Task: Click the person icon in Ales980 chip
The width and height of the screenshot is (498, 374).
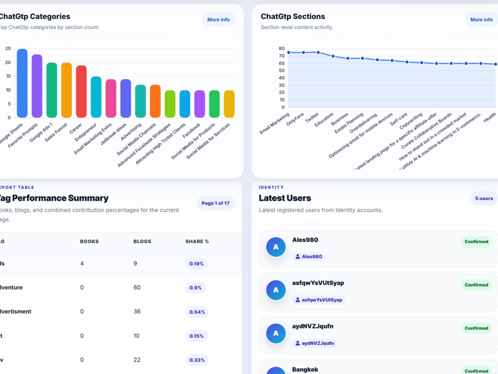Action: pos(298,257)
